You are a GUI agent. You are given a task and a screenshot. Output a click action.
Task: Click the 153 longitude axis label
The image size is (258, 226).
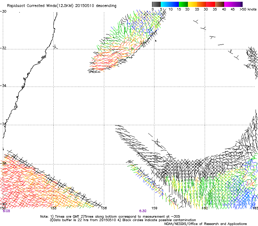click(53, 208)
